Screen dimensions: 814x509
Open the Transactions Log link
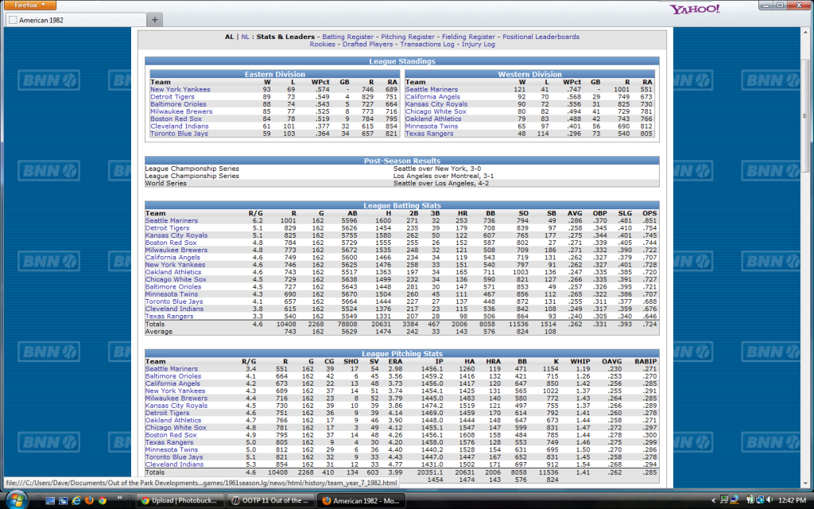coord(427,45)
